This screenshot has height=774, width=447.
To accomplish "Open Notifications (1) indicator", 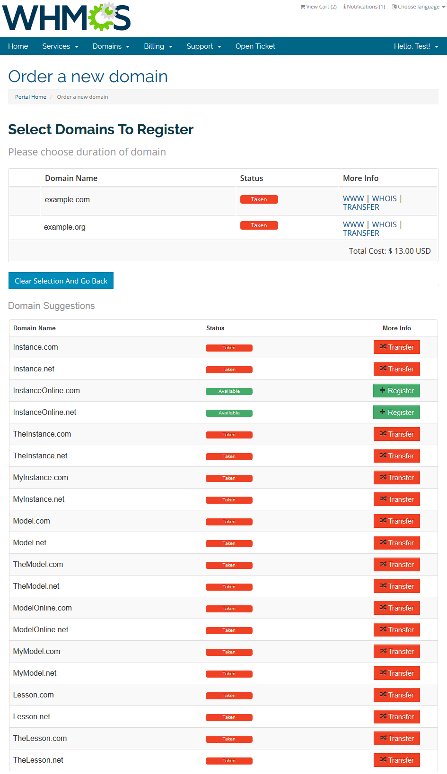I will pos(364,7).
